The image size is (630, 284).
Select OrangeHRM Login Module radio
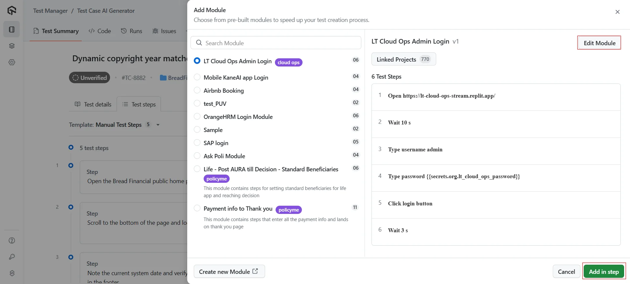(197, 117)
